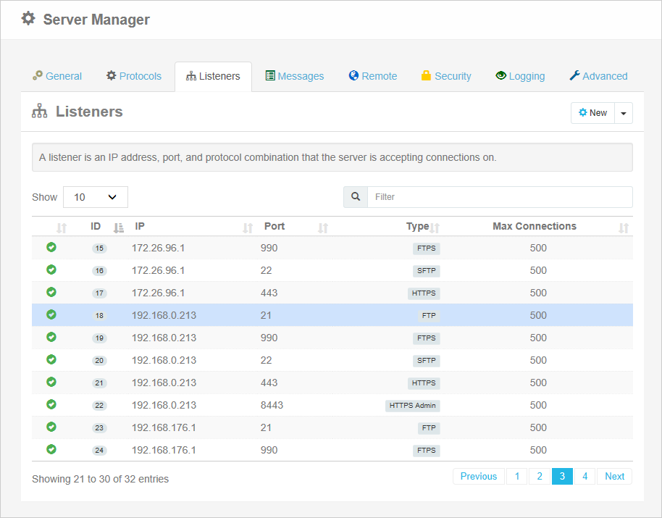Open the Show entries dropdown
662x518 pixels.
point(95,196)
